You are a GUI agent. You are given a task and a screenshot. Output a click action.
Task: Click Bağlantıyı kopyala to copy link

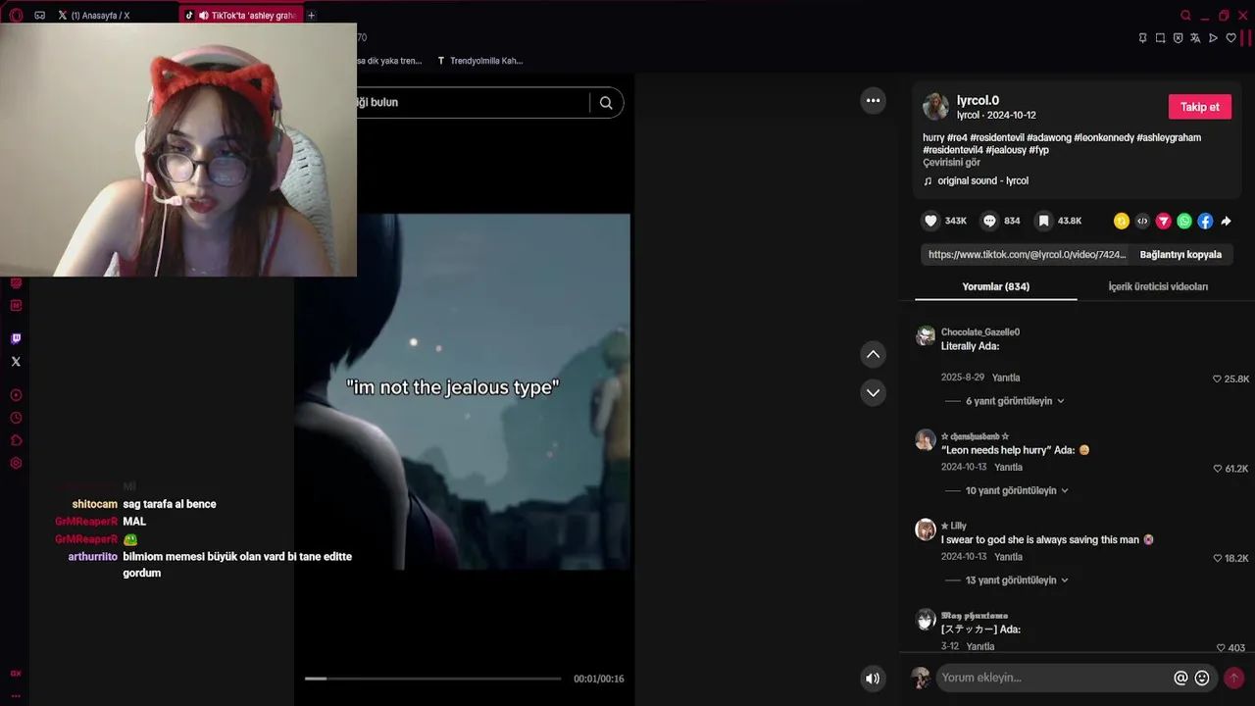[1180, 254]
